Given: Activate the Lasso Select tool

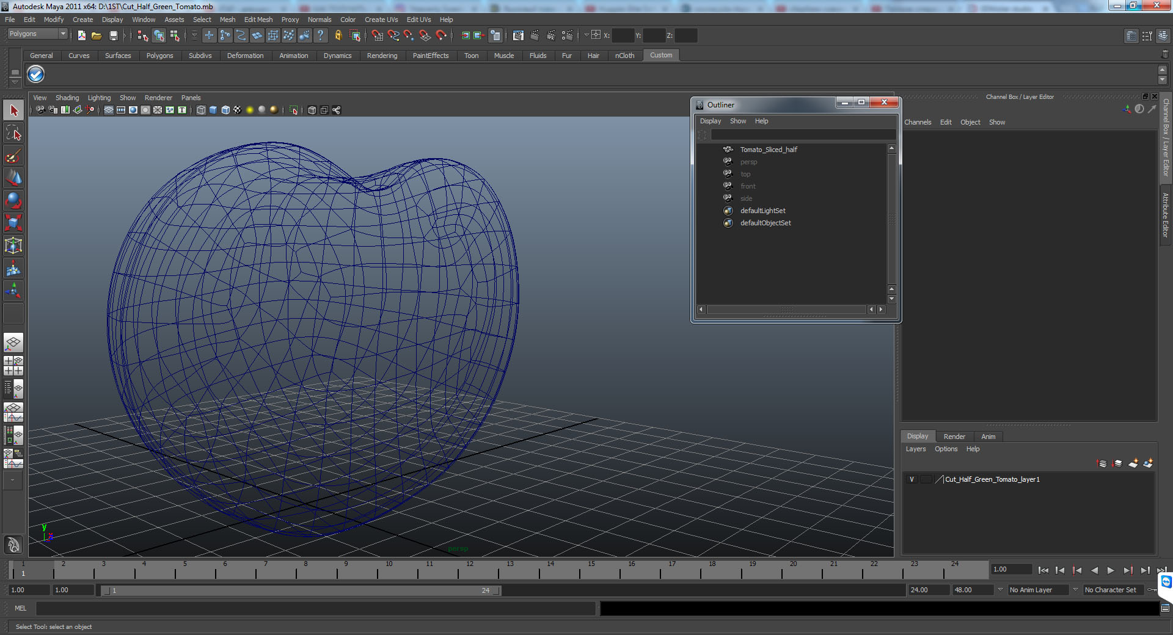Looking at the screenshot, I should click(x=13, y=133).
